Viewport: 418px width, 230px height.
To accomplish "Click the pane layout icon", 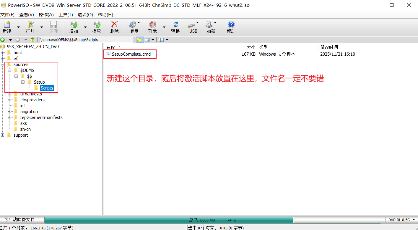I will click(x=161, y=40).
